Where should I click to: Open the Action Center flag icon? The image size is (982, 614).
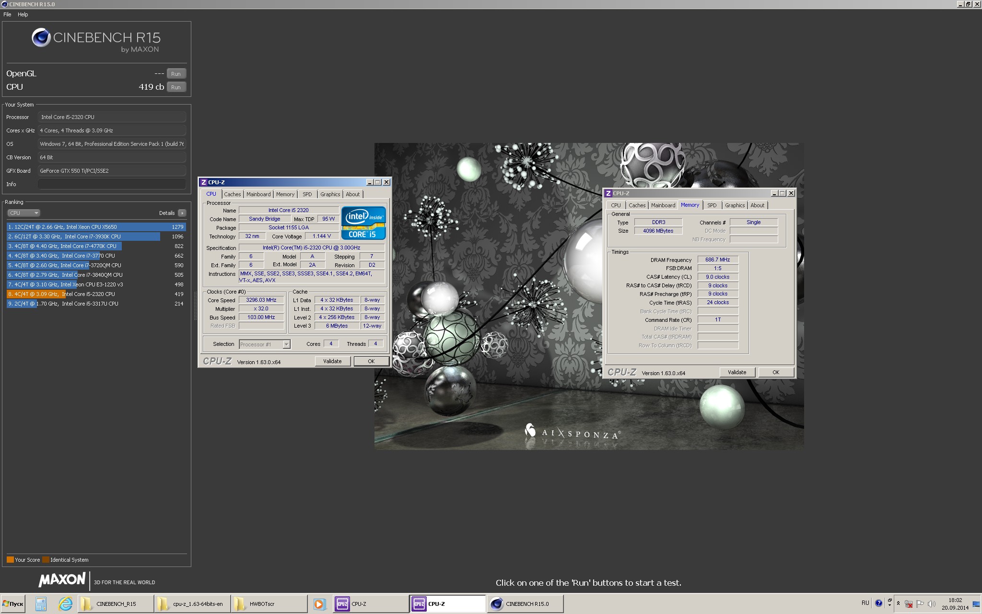point(920,604)
